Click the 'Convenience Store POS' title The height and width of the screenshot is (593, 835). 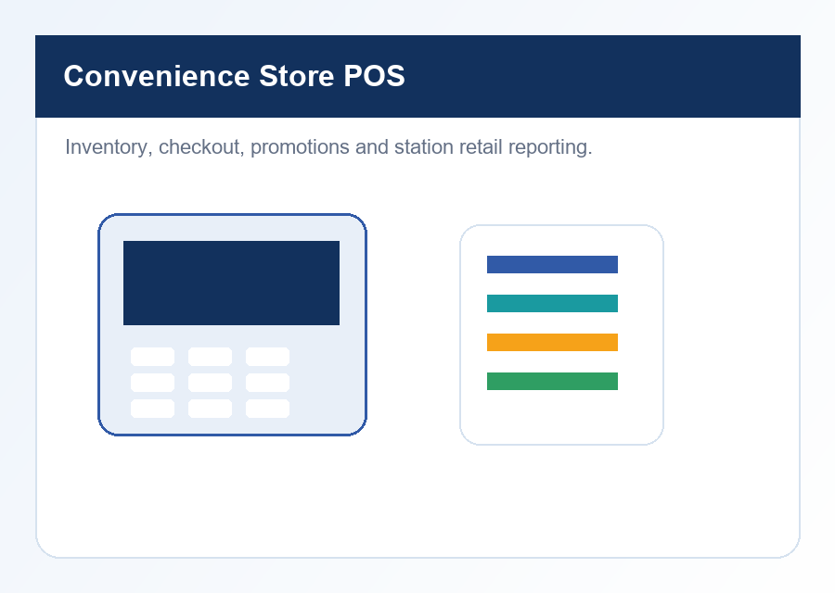(235, 76)
